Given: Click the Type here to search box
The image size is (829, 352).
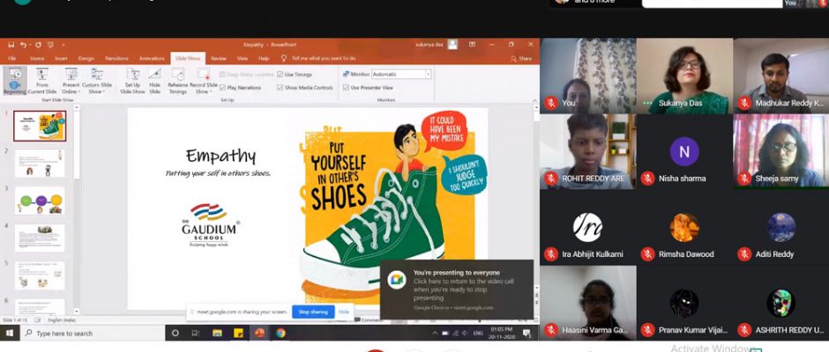Looking at the screenshot, I should tap(93, 333).
